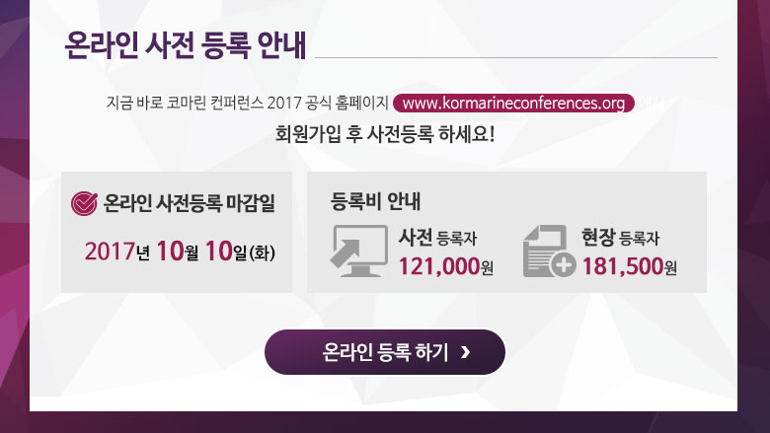Select the 온라인 사전 등록 안내 heading

pos(186,45)
